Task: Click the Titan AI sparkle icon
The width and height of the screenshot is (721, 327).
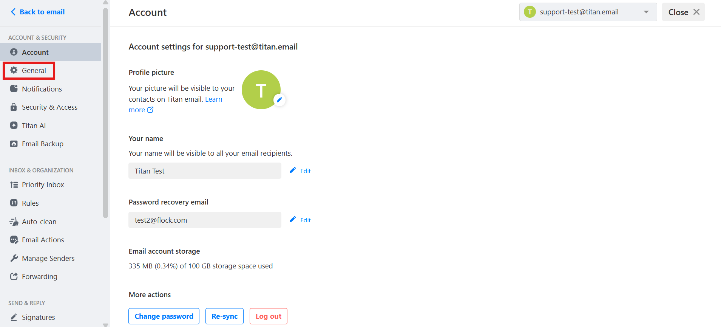Action: pos(14,126)
